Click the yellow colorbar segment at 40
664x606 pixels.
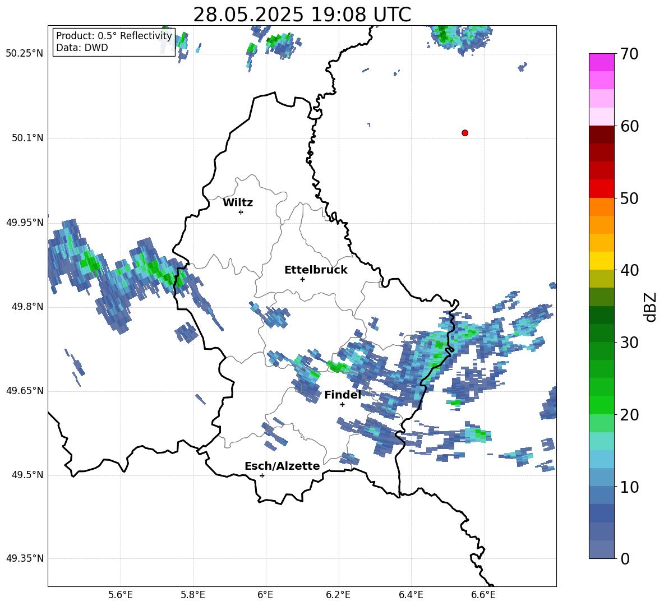pyautogui.click(x=601, y=261)
